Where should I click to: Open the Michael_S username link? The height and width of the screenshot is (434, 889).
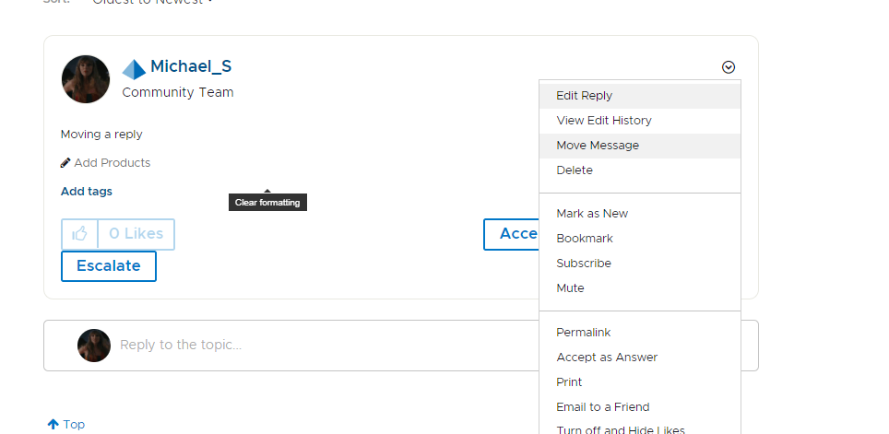(x=191, y=66)
